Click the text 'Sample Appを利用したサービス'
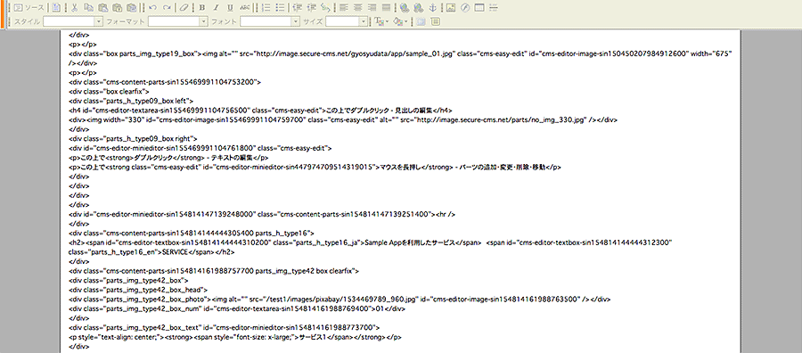 click(409, 243)
